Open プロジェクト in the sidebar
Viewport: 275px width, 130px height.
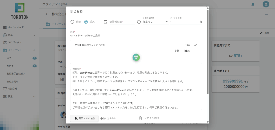[15, 42]
